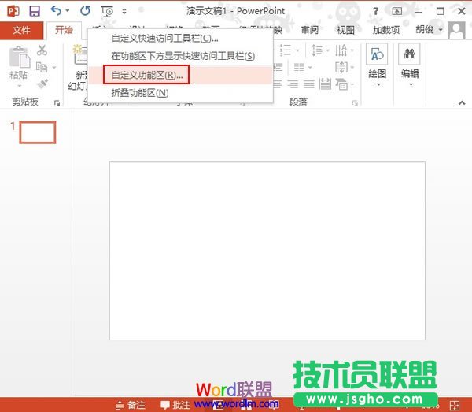Click Convert to SmartArt icon
The height and width of the screenshot is (412, 472).
[x=341, y=84]
